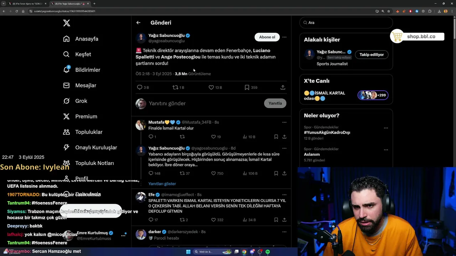Reply to Mustafa's comment
456x256 pixels.
click(151, 137)
